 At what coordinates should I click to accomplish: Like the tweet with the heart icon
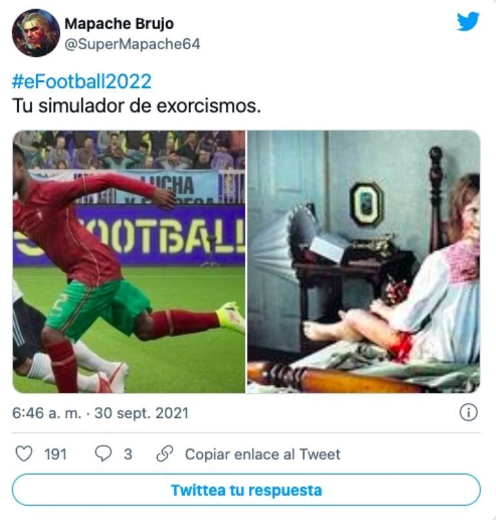[x=24, y=453]
